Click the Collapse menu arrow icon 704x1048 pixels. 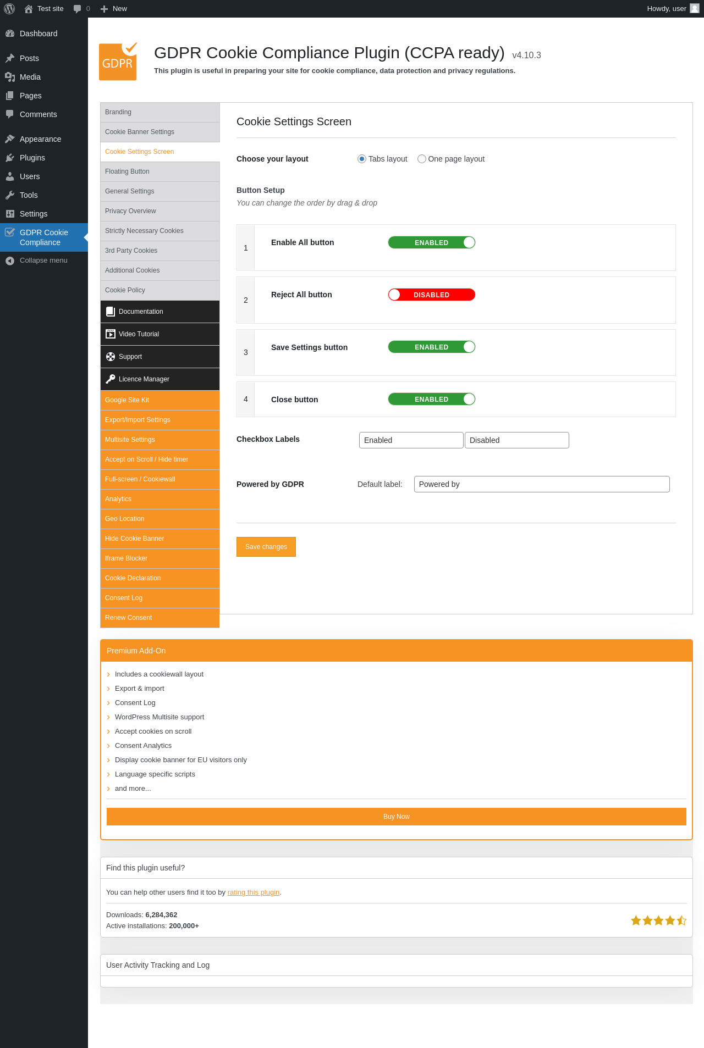10,260
